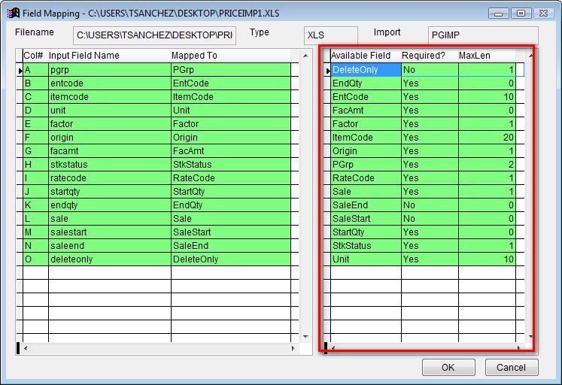This screenshot has width=562, height=385.
Task: Click the ItemCode cell in Mapped To column
Action: [x=231, y=97]
